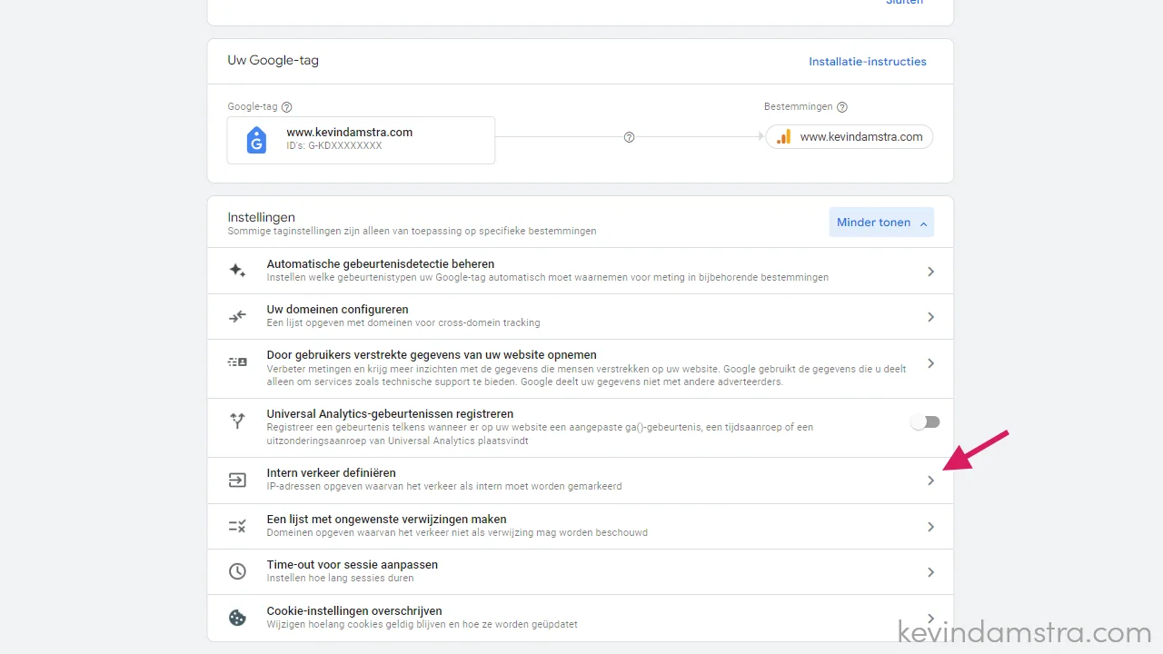Screen dimensions: 1163x654
Task: Click the Google tag icon beside www.kevindamstra.com
Action: [x=257, y=140]
